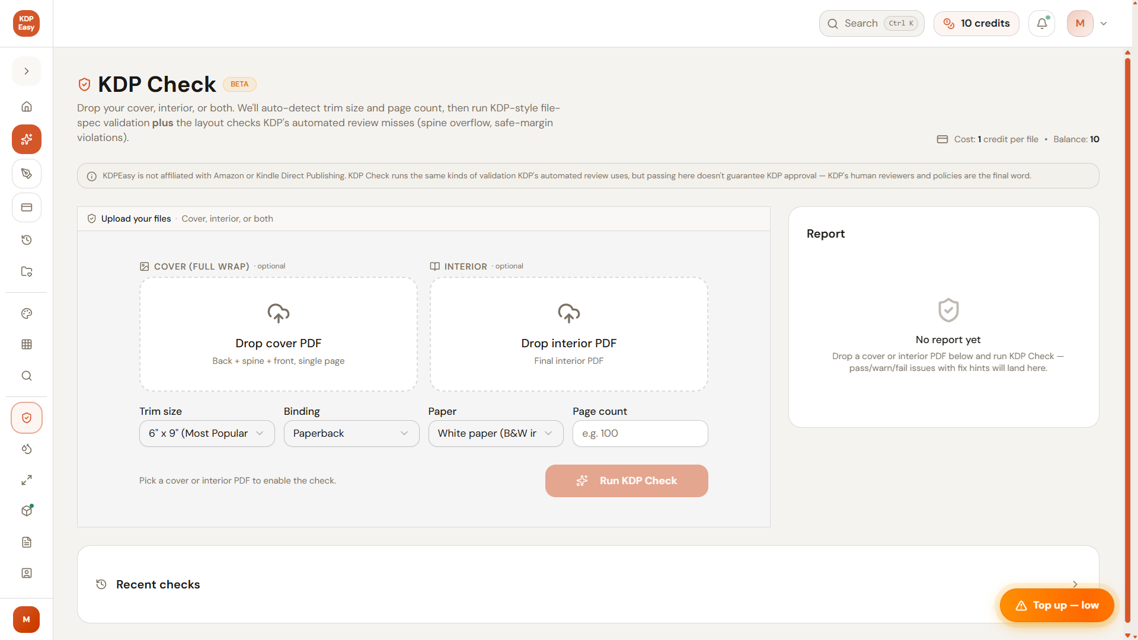Click the M avatar at sidebar bottom
This screenshot has height=640, width=1138.
pyautogui.click(x=26, y=619)
